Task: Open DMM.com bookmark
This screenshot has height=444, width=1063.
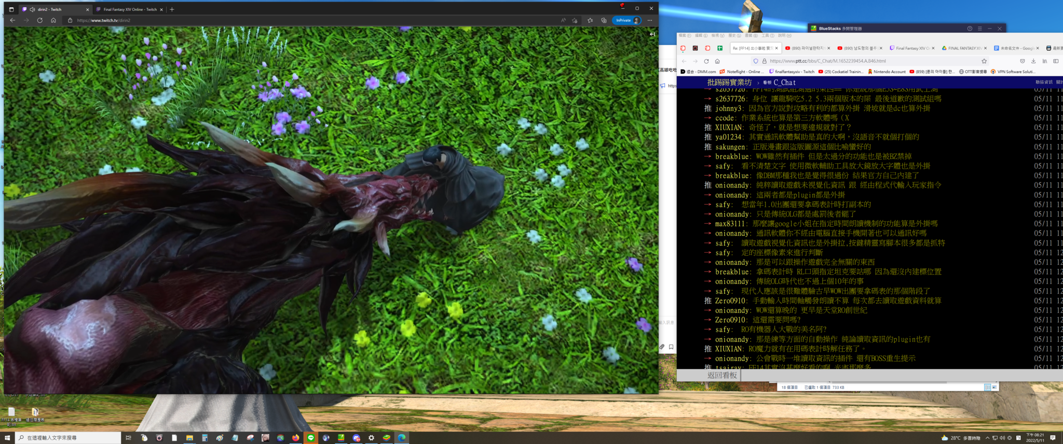Action: tap(698, 71)
